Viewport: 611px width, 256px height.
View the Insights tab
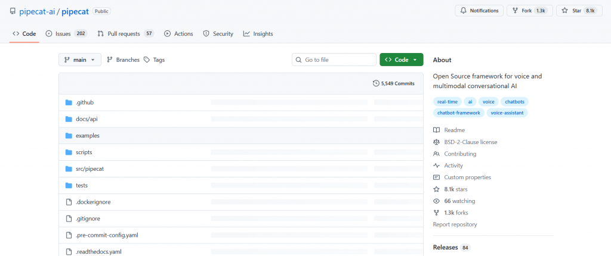tap(258, 34)
